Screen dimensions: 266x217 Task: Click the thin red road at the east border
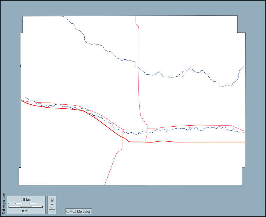tap(243, 130)
